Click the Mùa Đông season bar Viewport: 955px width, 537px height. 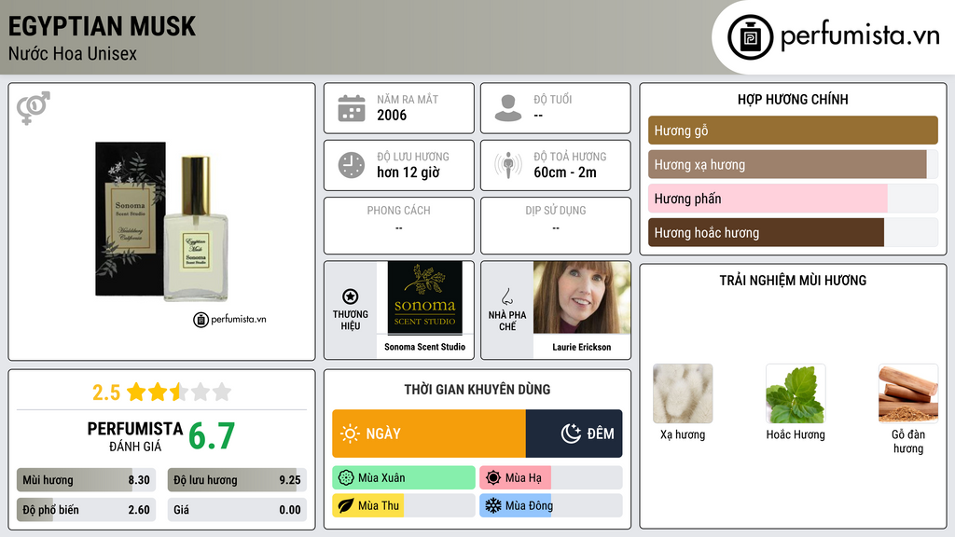[550, 505]
